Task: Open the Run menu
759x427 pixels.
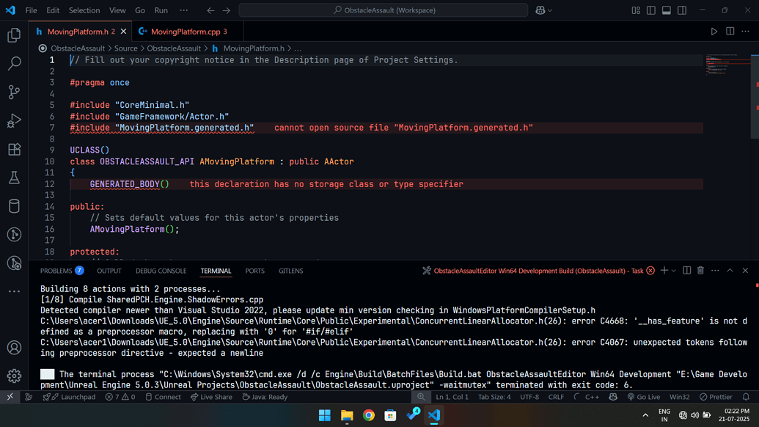Action: pos(163,10)
